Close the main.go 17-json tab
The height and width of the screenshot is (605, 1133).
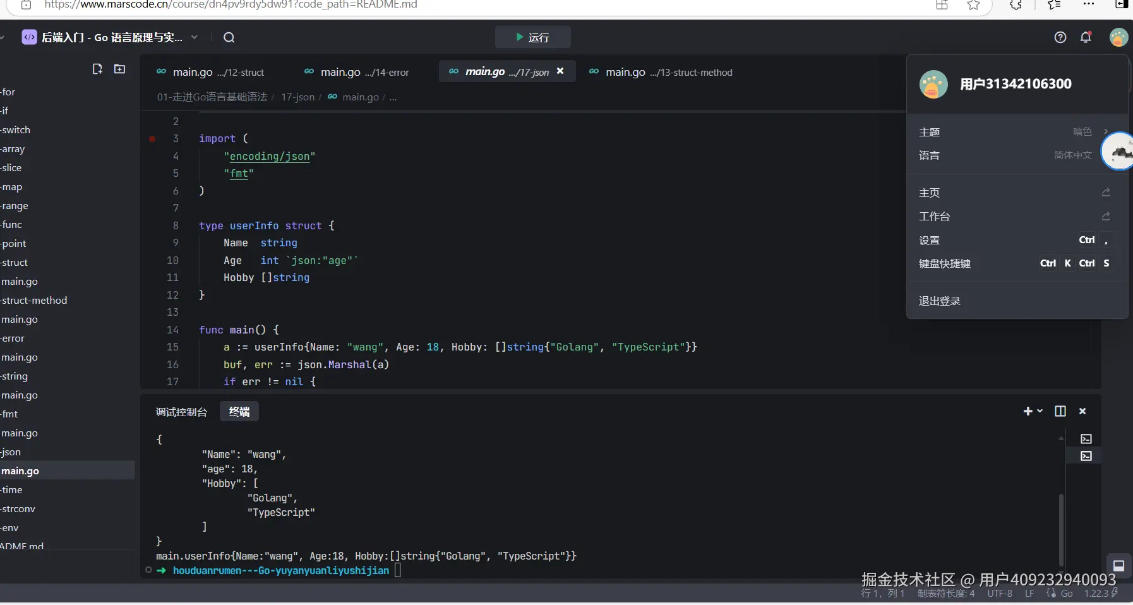pos(560,71)
